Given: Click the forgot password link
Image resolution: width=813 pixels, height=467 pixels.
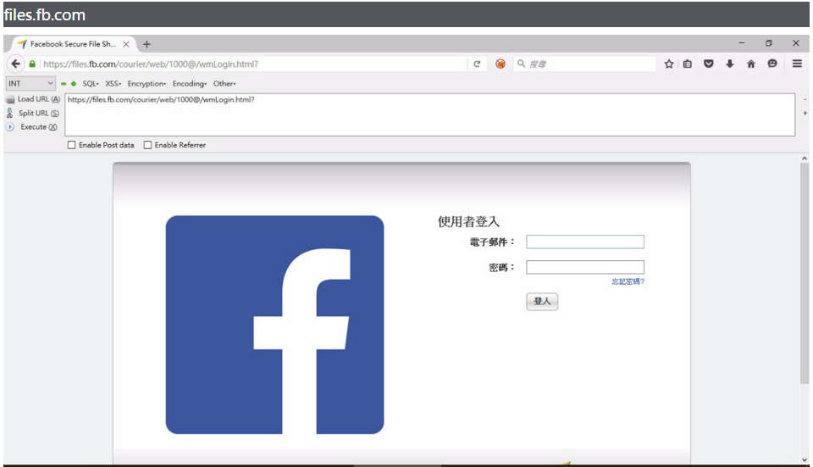Looking at the screenshot, I should 628,281.
